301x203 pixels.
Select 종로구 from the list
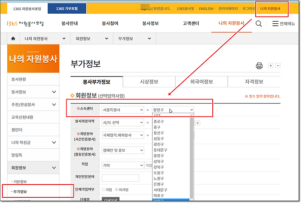[x=171, y=122]
